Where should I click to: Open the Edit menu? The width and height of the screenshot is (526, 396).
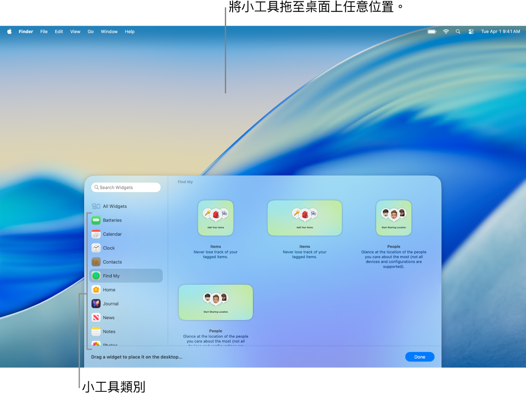coord(59,32)
